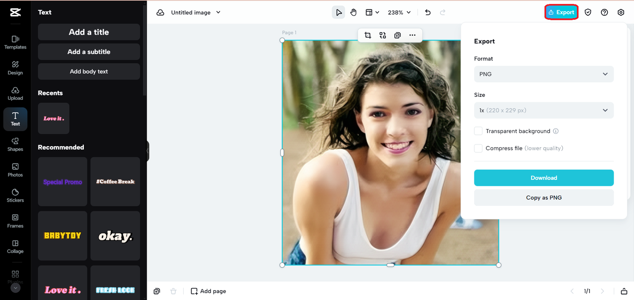
Task: Click the Export button in top bar
Action: pyautogui.click(x=561, y=12)
